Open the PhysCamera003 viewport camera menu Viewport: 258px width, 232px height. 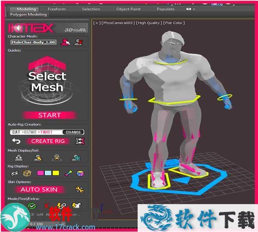pos(118,23)
